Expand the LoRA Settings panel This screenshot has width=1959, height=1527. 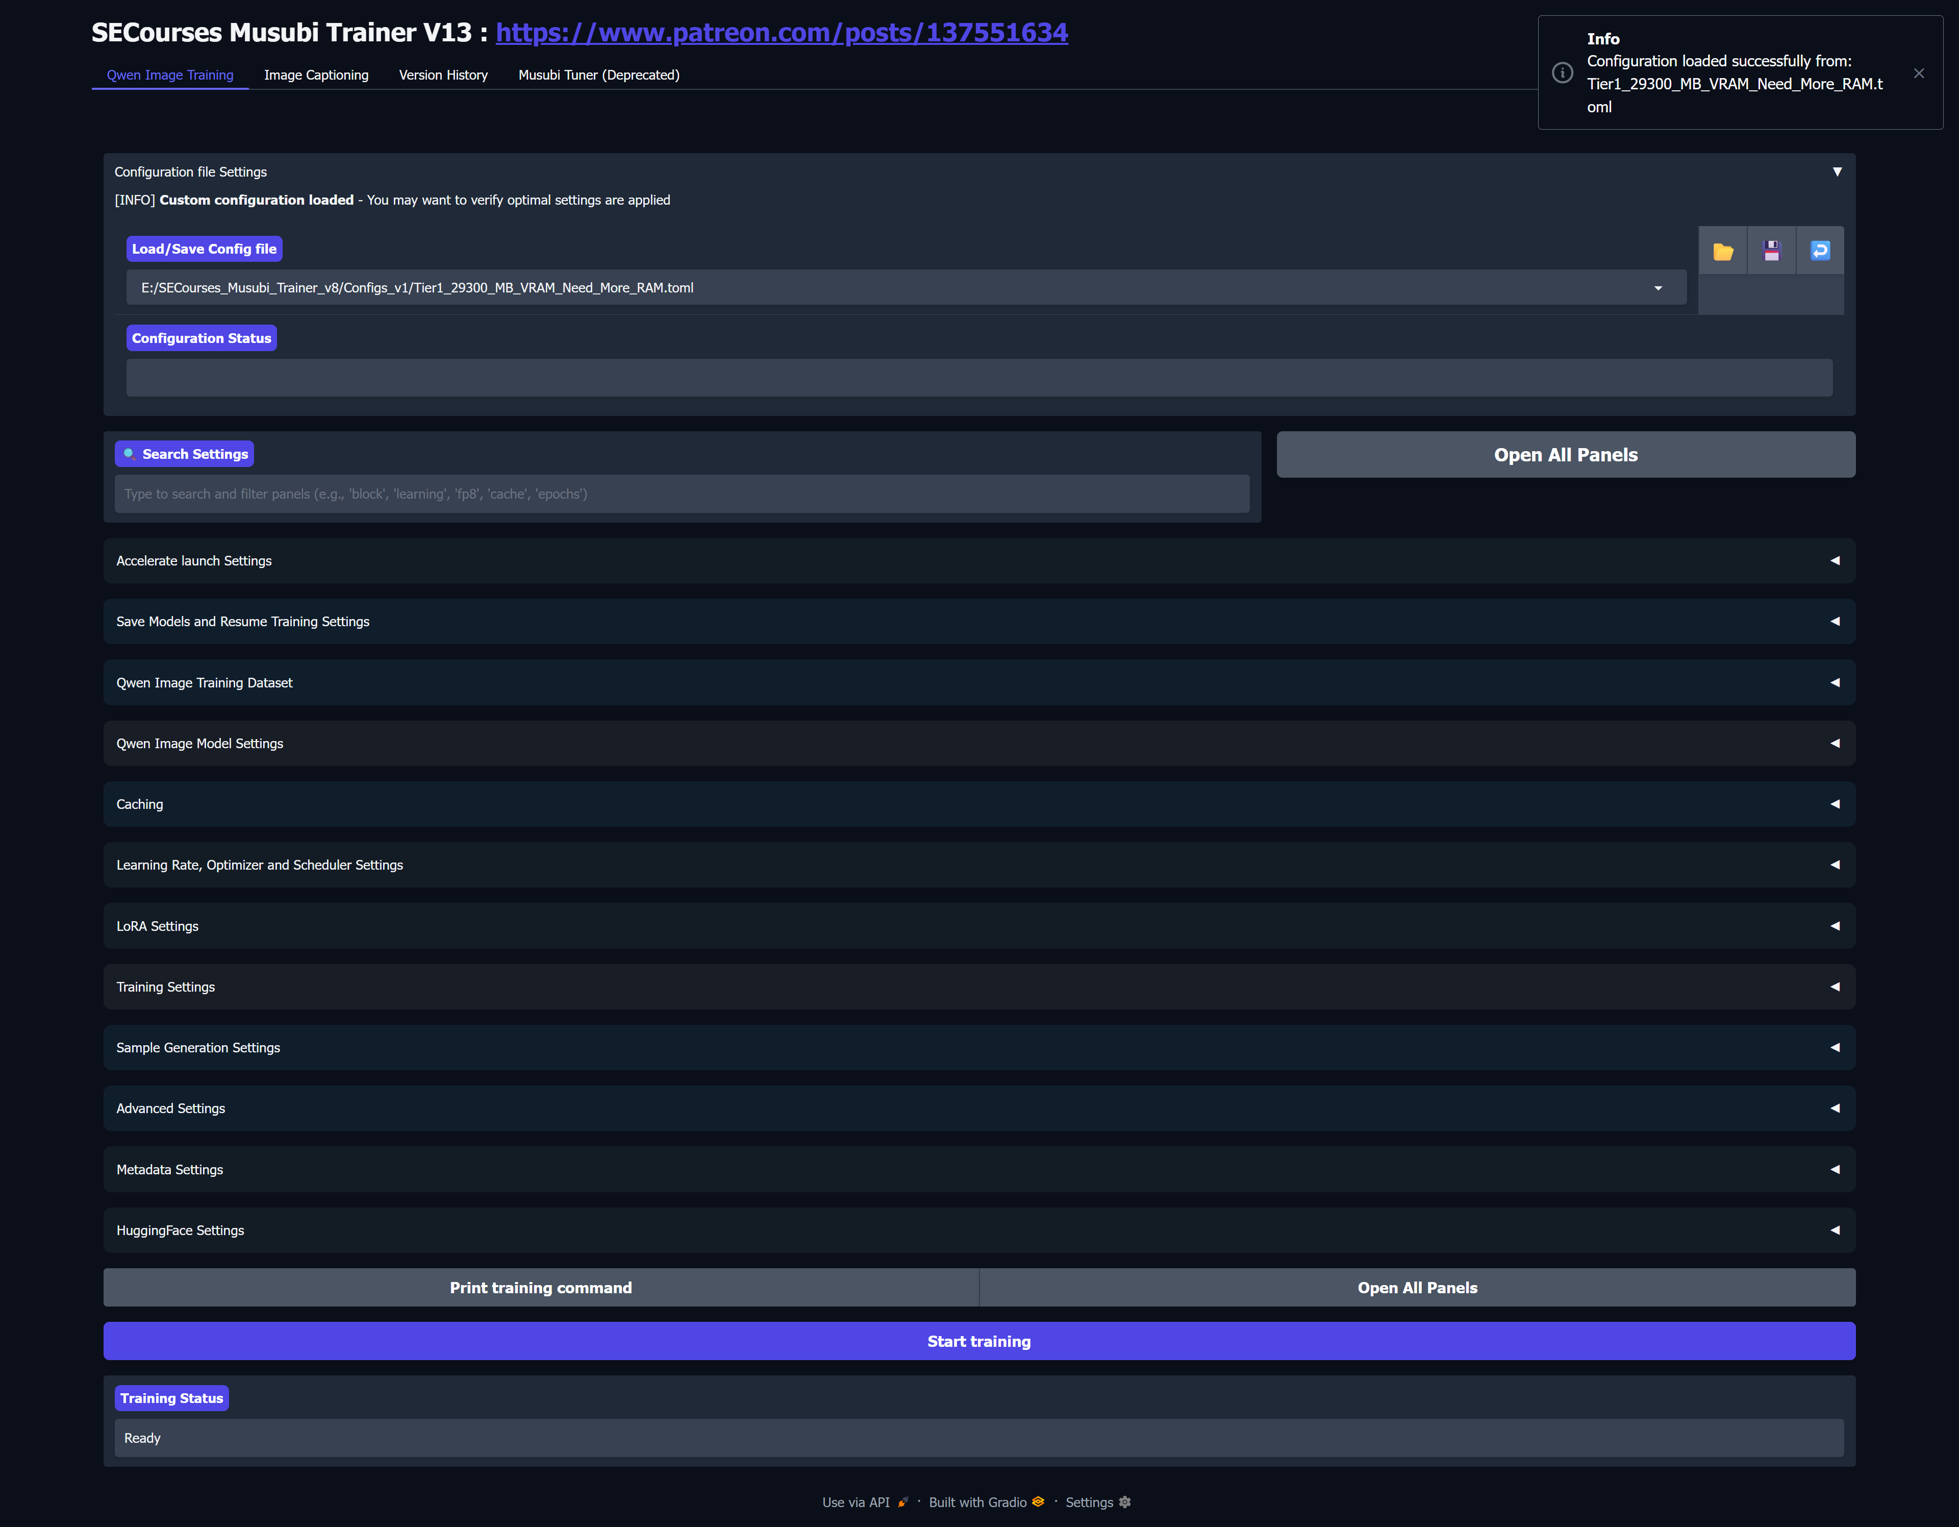click(x=977, y=926)
